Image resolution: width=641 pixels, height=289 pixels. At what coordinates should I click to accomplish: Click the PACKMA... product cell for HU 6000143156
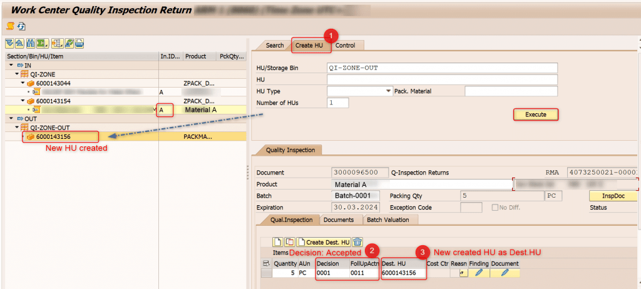(198, 136)
